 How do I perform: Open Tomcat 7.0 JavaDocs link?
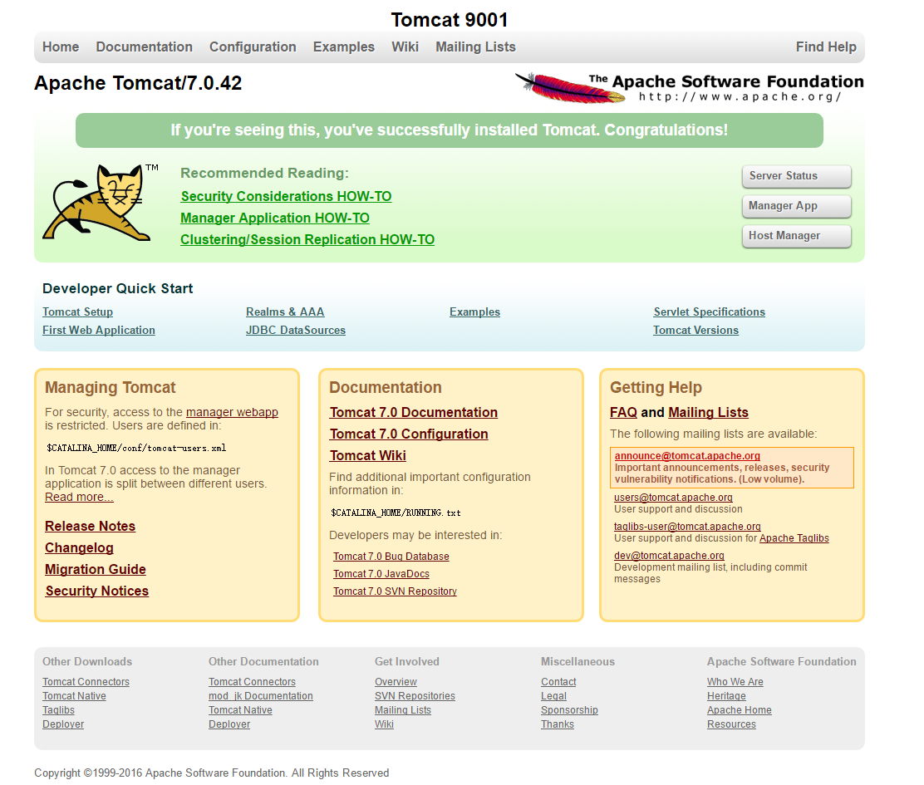coord(381,574)
